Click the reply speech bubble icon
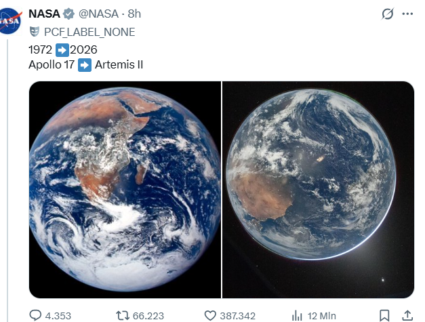This screenshot has width=425, height=322. [36, 315]
